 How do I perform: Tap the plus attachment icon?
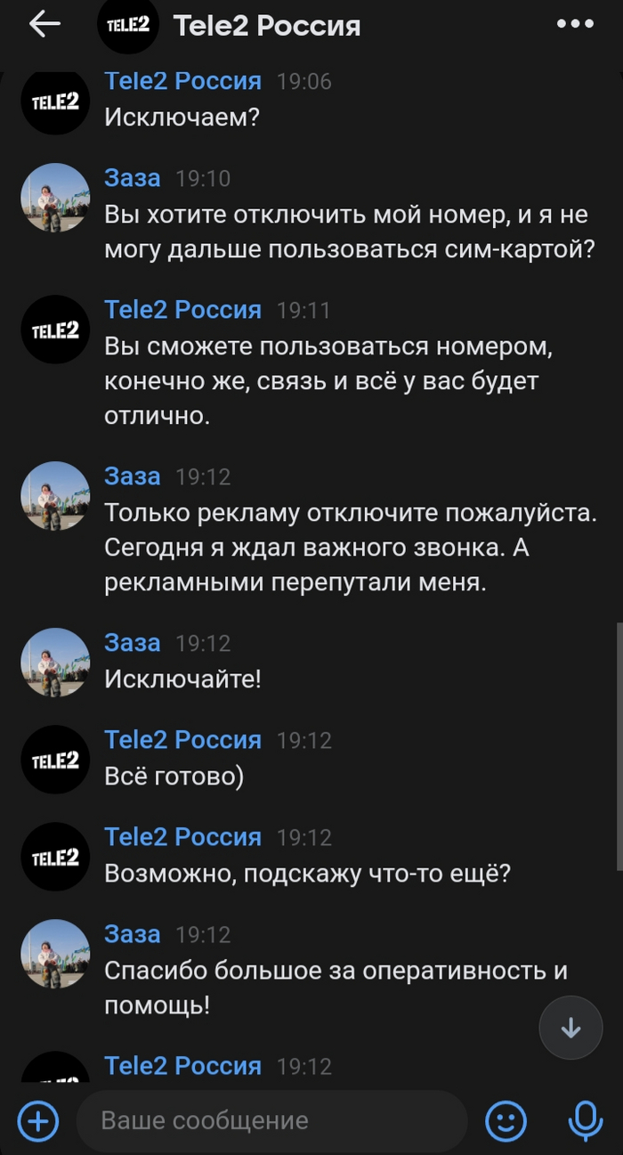tap(37, 1120)
